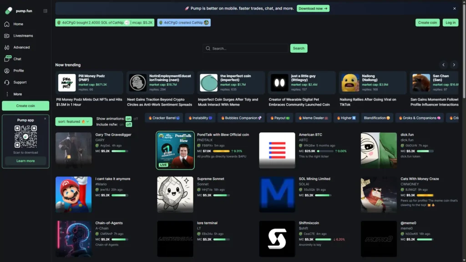Open the Mario coin thumbnail

pos(73,195)
